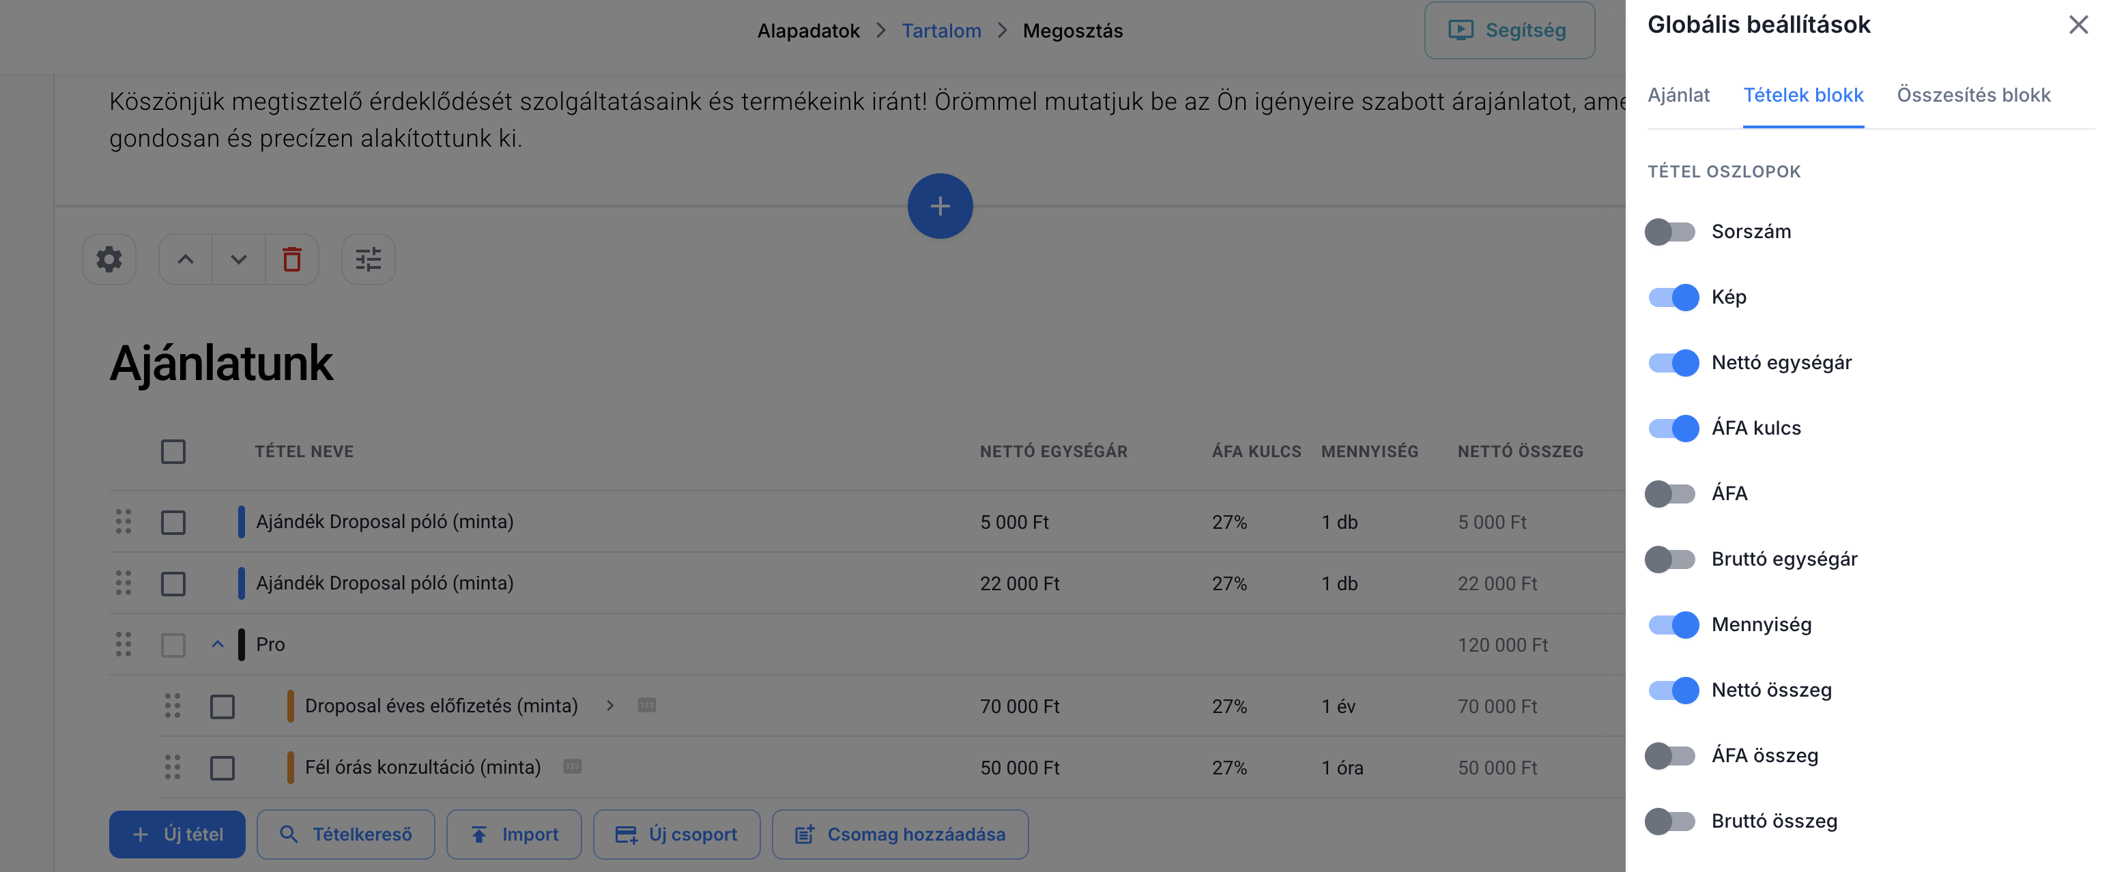Click small badge icon beside Fél órás konzultáció
This screenshot has width=2113, height=872.
pos(572,766)
